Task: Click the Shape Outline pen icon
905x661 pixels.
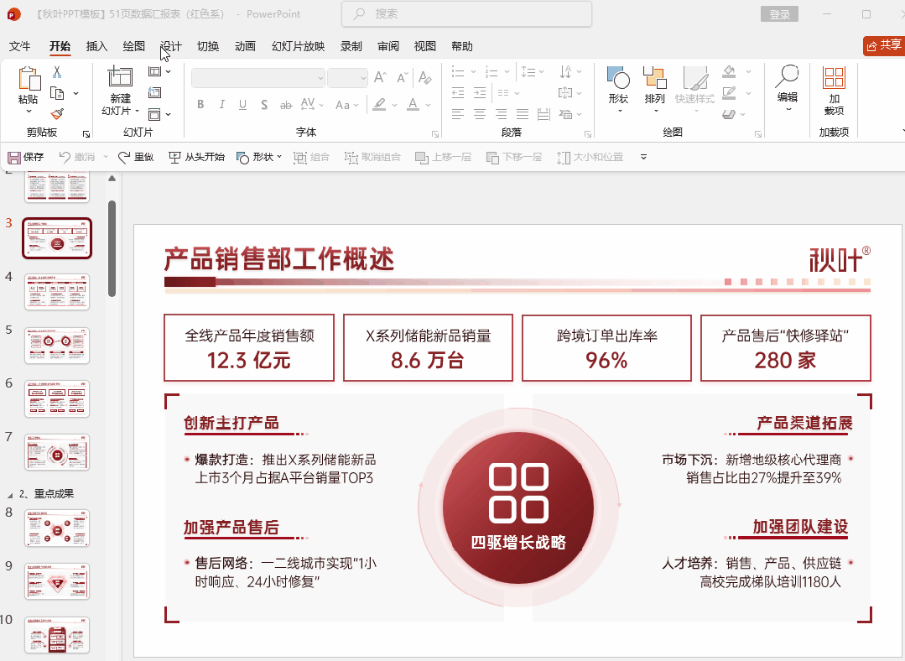Action: (x=729, y=93)
